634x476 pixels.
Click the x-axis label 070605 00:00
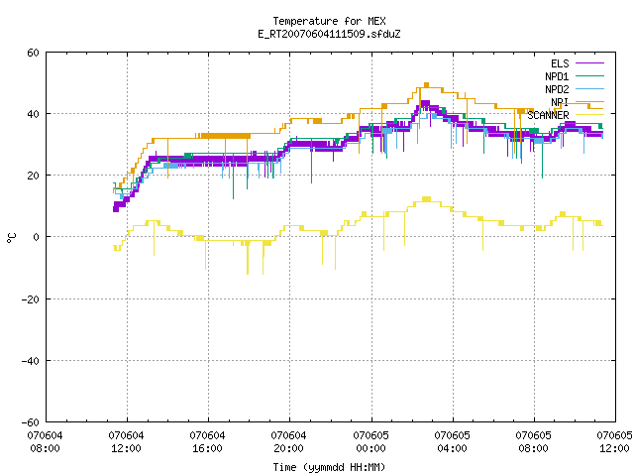pyautogui.click(x=370, y=442)
